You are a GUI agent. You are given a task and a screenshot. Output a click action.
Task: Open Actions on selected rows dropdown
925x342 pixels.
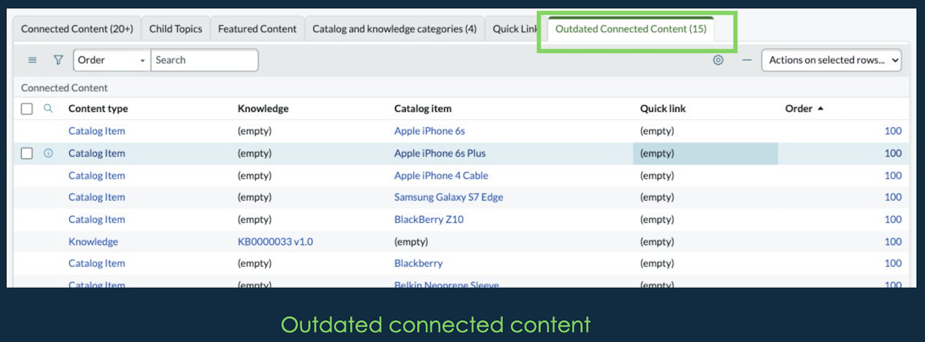(832, 60)
